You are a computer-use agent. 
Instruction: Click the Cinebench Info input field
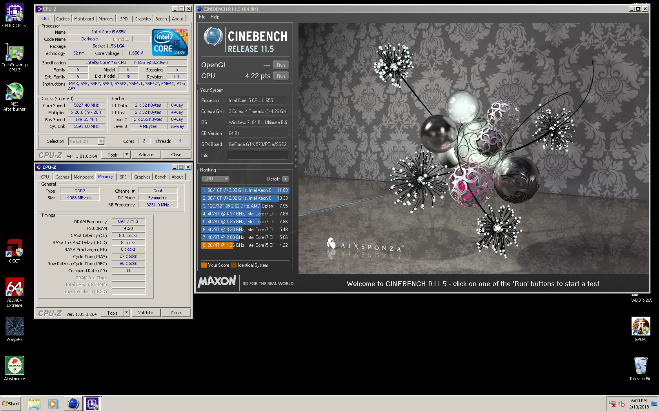coord(257,155)
